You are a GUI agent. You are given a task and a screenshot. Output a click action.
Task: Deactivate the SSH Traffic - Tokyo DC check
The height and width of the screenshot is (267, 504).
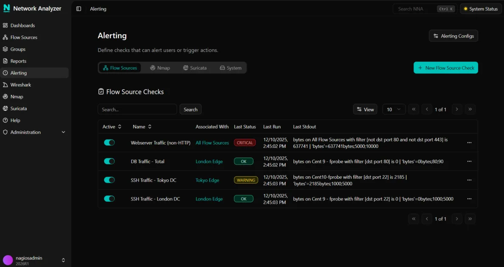(109, 180)
